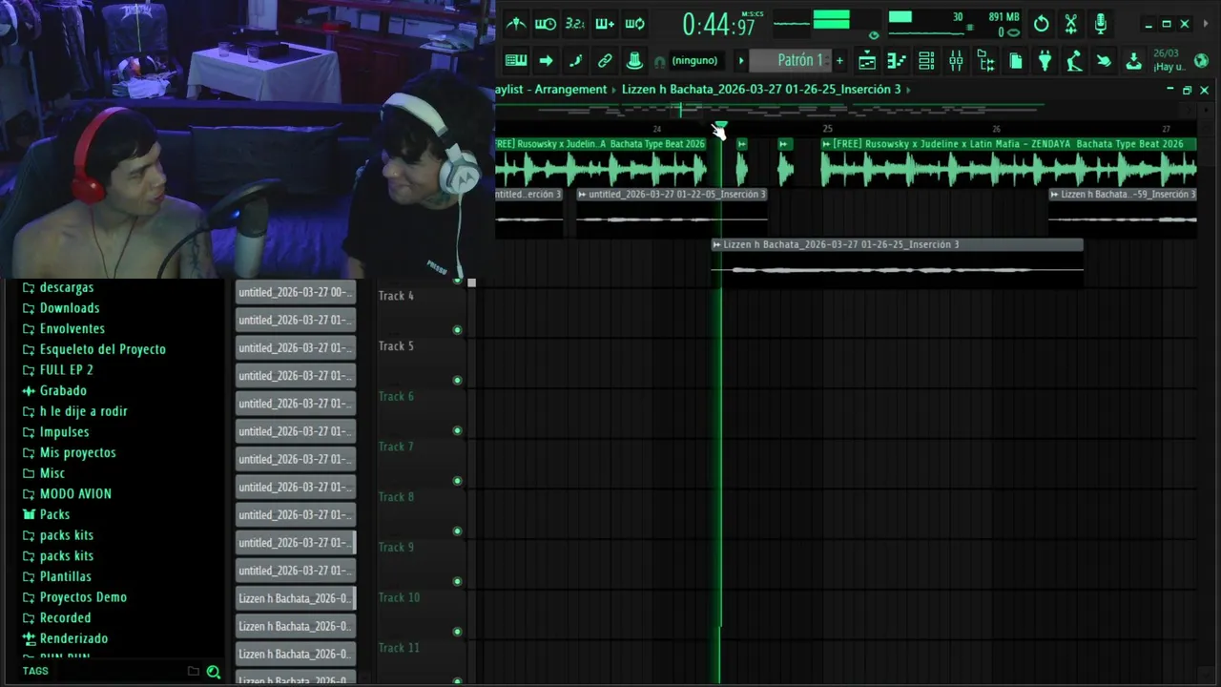Click the chain link multilink icon
The height and width of the screenshot is (687, 1221).
click(x=605, y=61)
